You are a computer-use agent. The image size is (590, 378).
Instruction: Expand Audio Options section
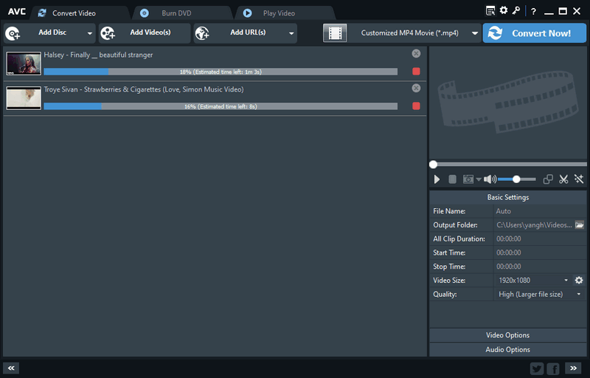pyautogui.click(x=507, y=349)
